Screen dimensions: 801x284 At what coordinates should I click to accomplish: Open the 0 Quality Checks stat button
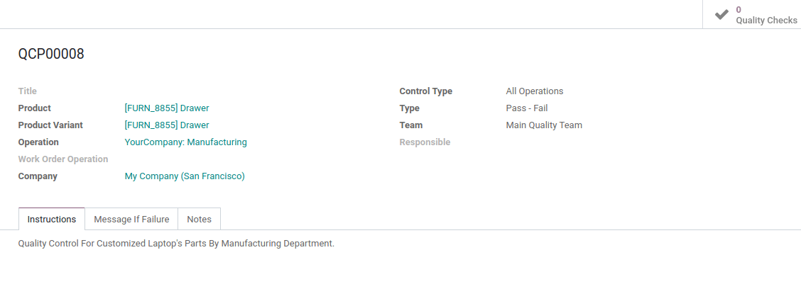click(x=752, y=14)
